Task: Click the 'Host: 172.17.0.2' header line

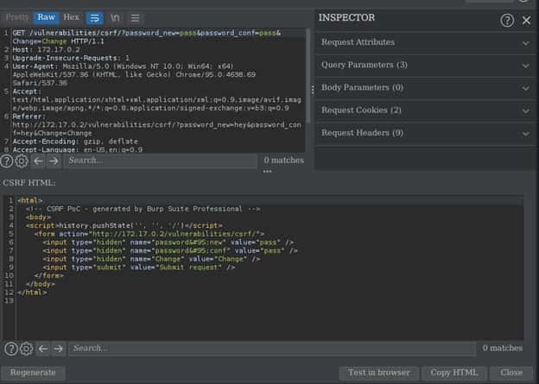Action: [x=47, y=50]
